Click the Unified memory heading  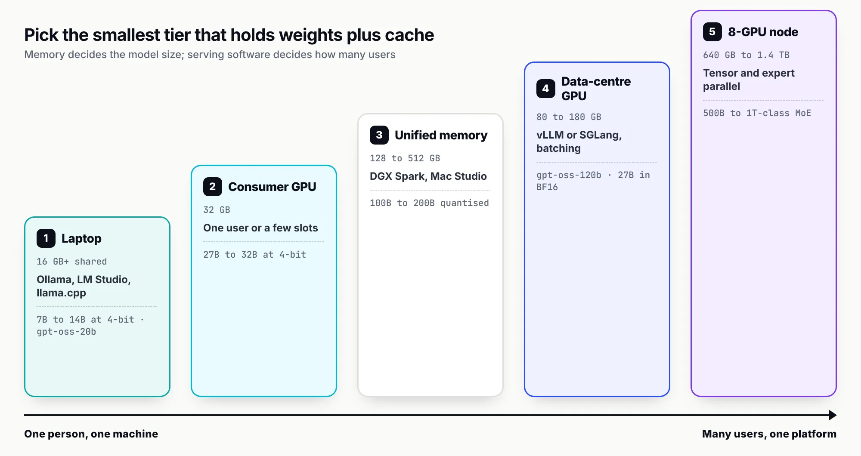(x=441, y=135)
